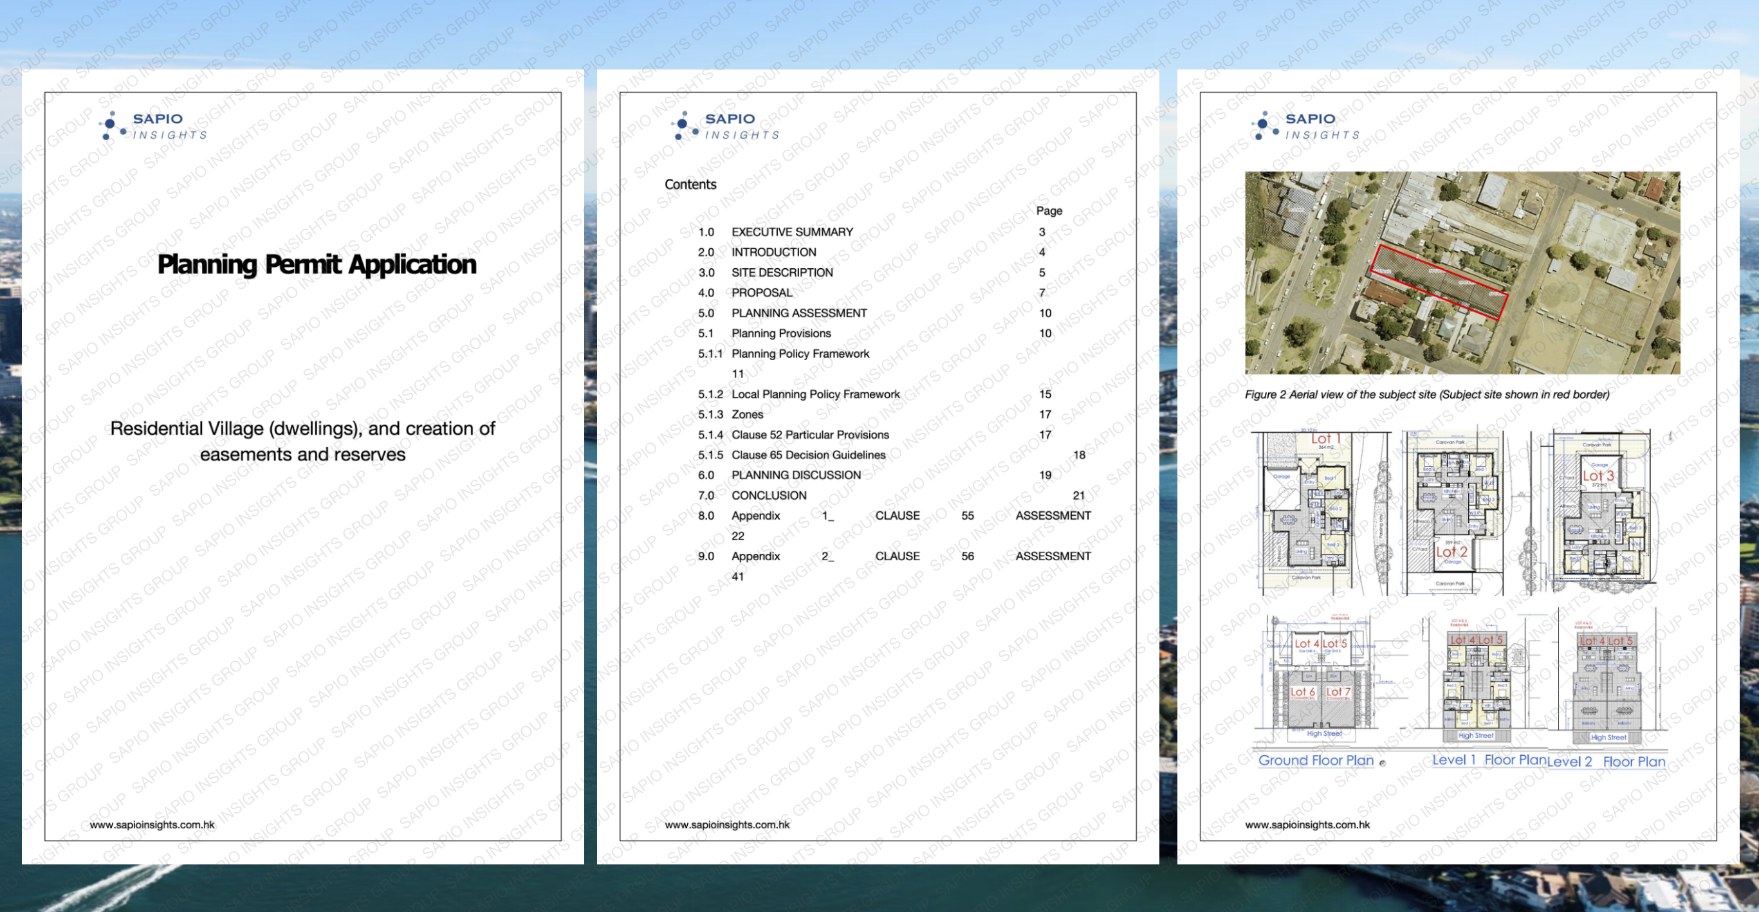
Task: Select Local Planning Policy Framework entry
Action: (815, 394)
